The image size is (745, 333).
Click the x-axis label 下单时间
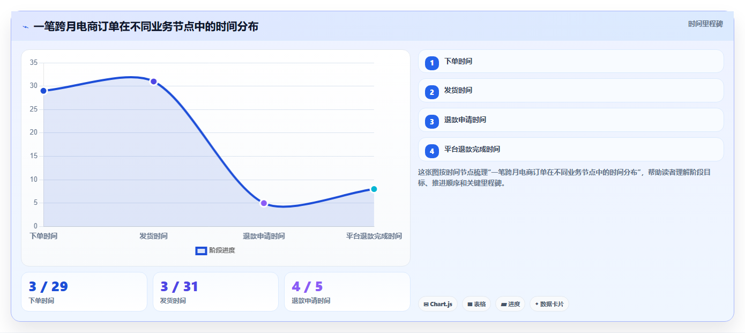pos(43,236)
